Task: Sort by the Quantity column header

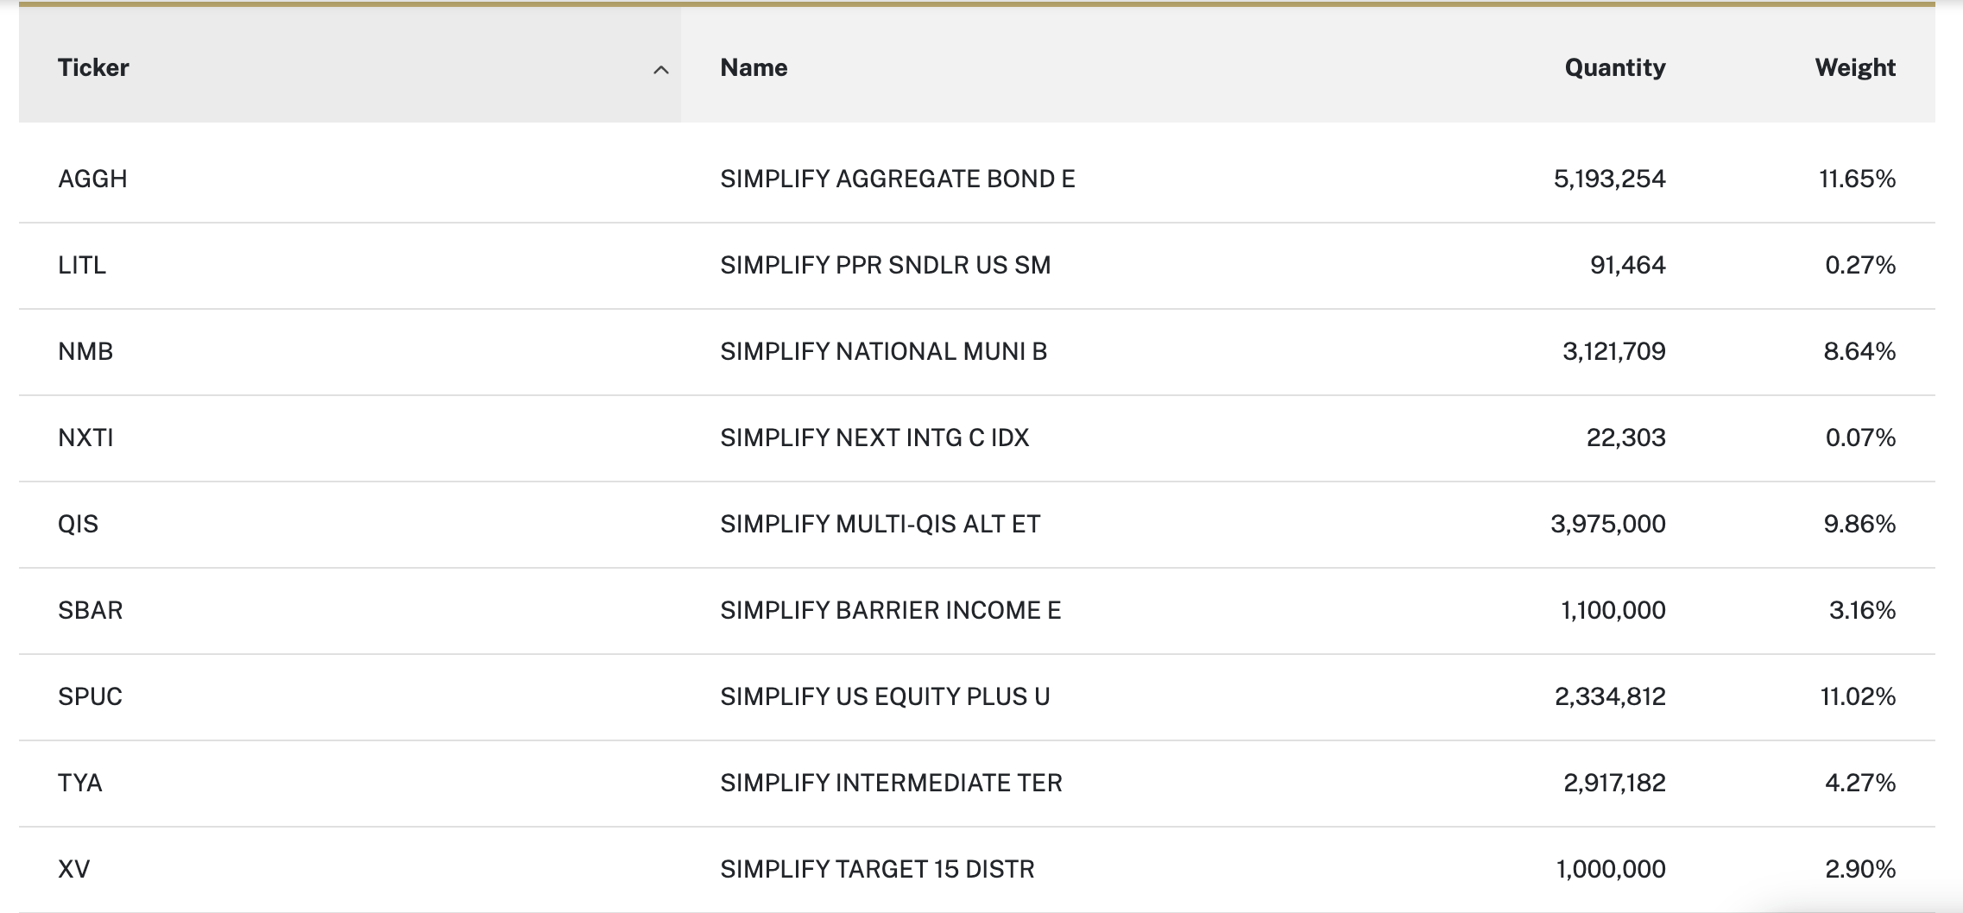Action: pos(1614,67)
